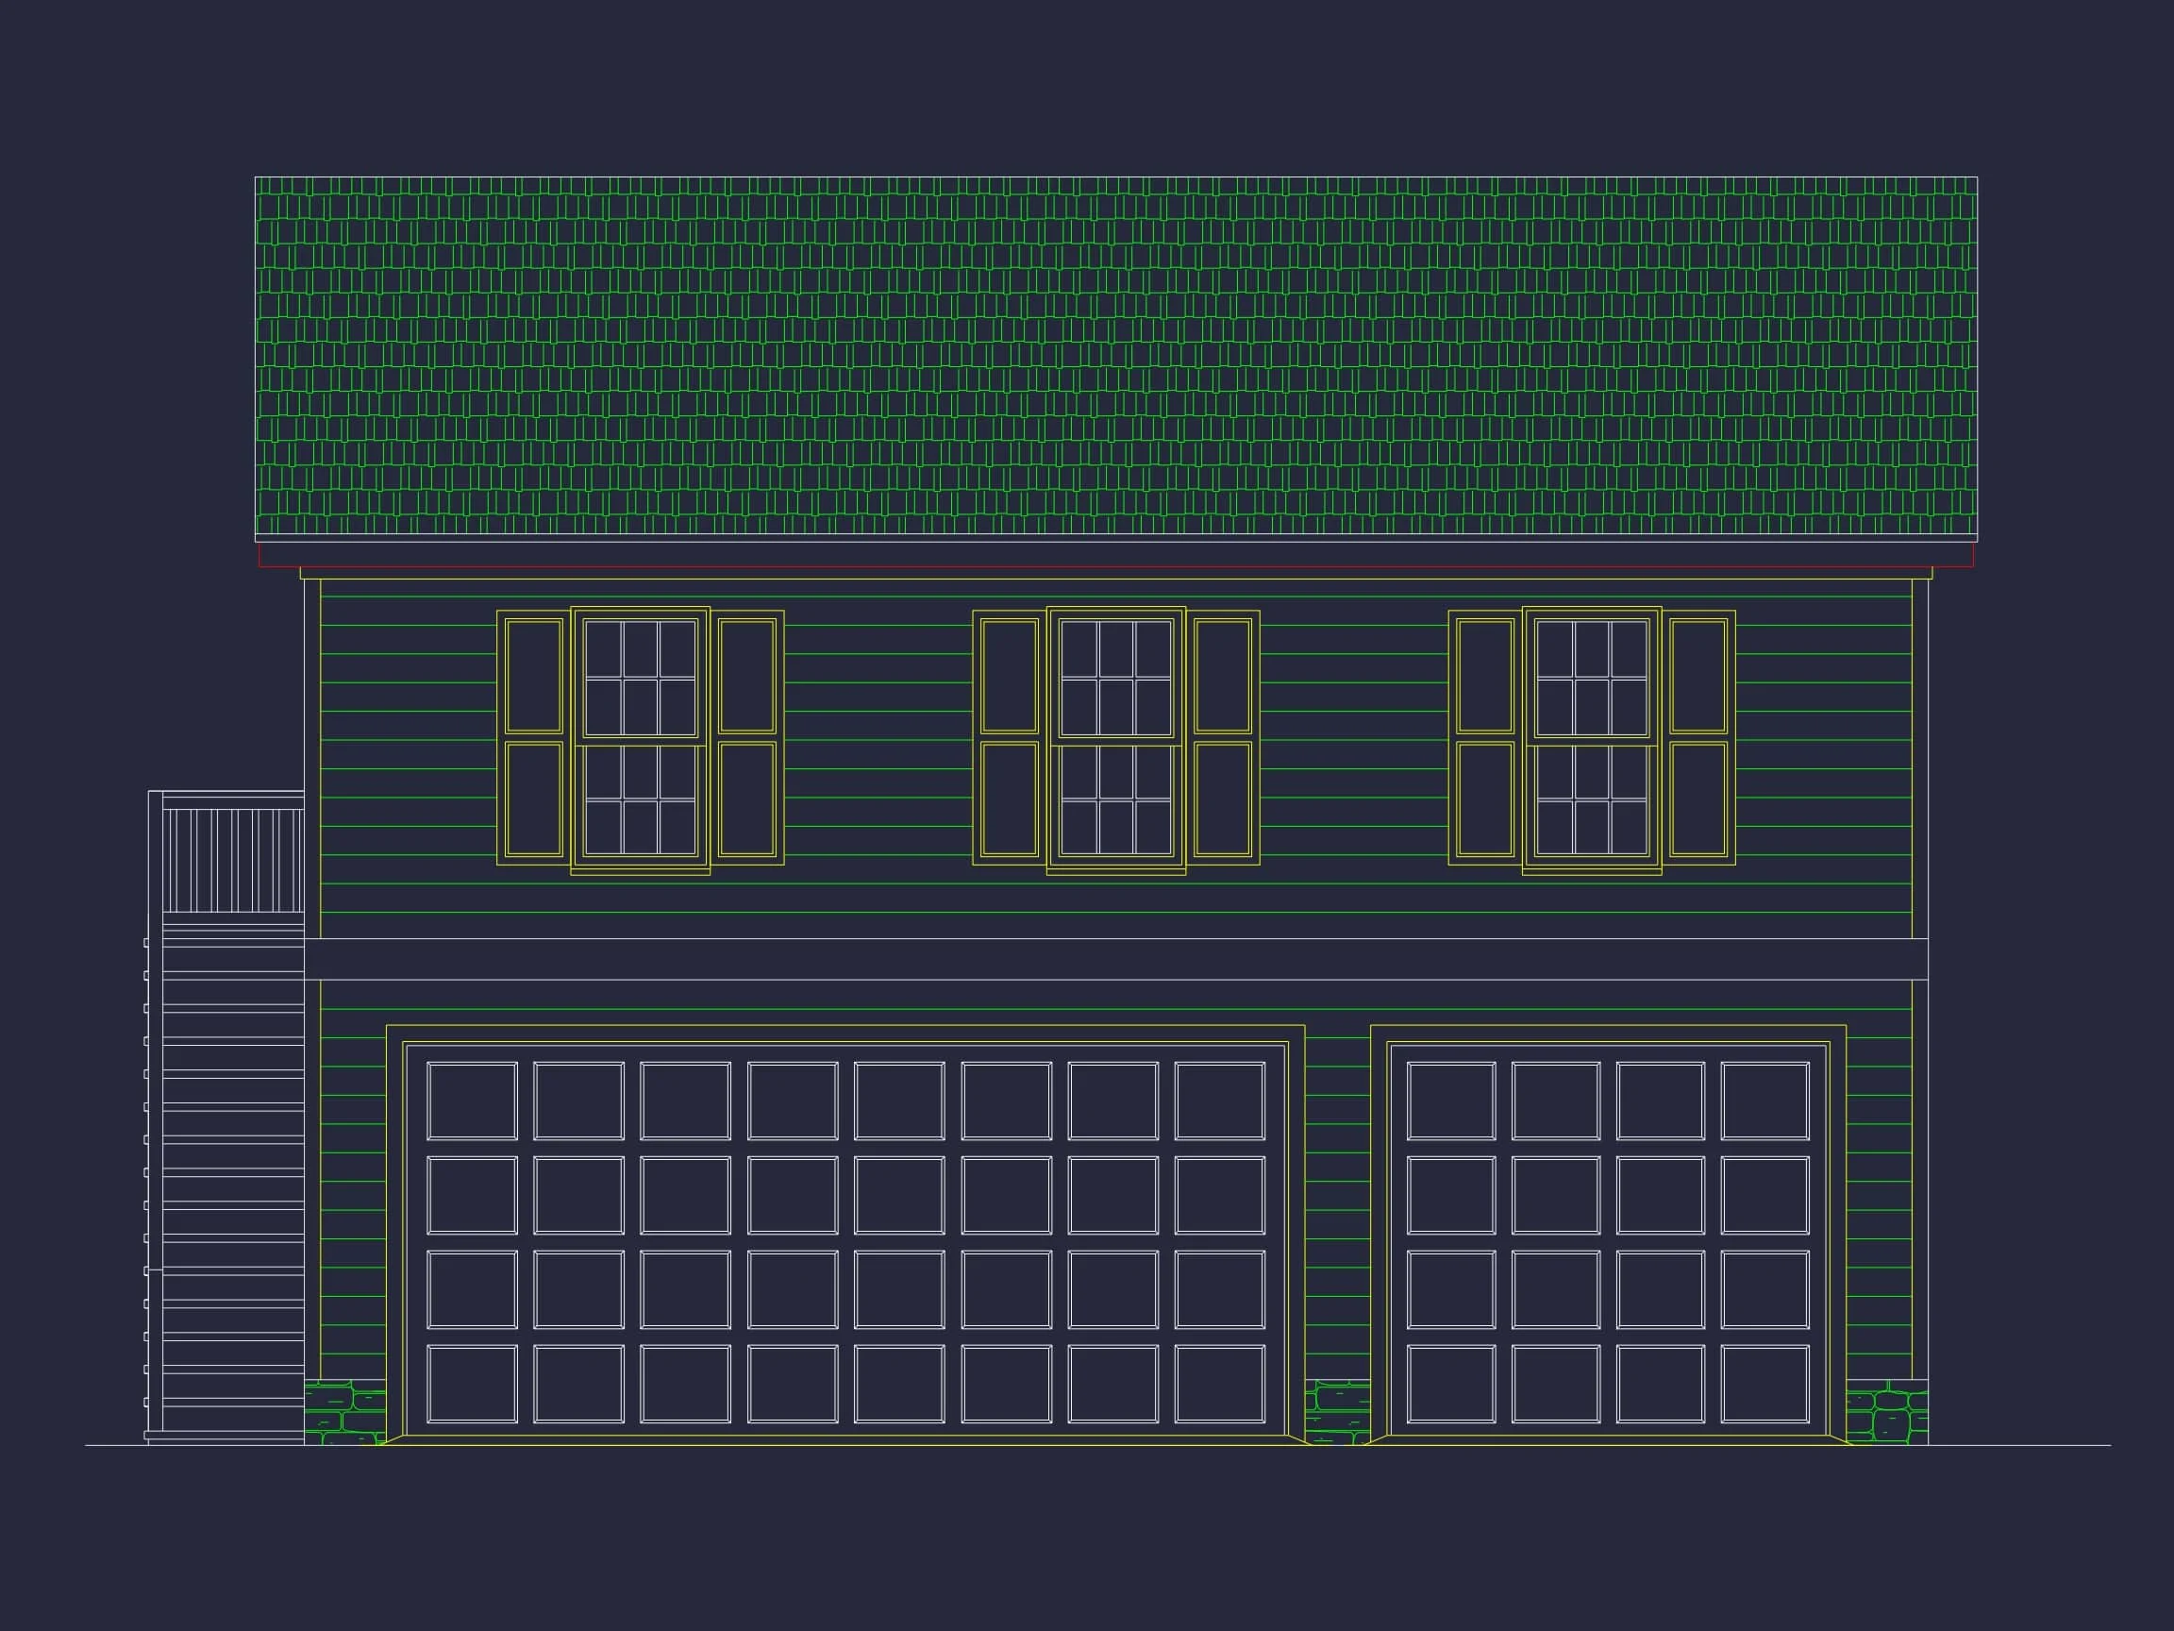Click the middle upper-floor window's bottom sash
This screenshot has width=2174, height=1631.
tap(1115, 800)
